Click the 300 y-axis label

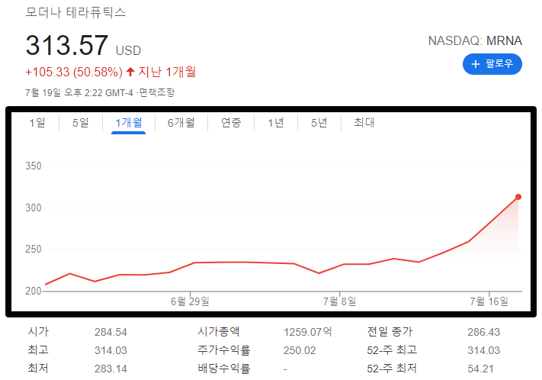(x=34, y=208)
